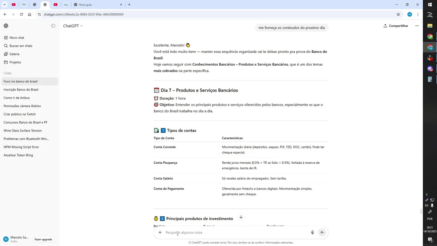Start a Novo chat
The height and width of the screenshot is (246, 437).
[x=29, y=38]
